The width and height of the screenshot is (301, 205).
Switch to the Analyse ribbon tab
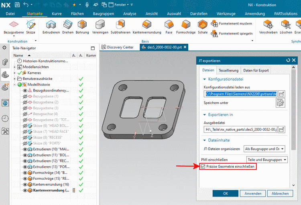[x=130, y=14]
